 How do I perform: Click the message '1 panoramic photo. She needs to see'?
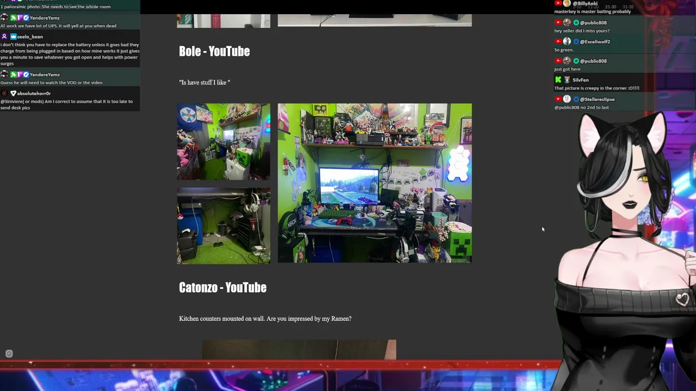pyautogui.click(x=55, y=7)
